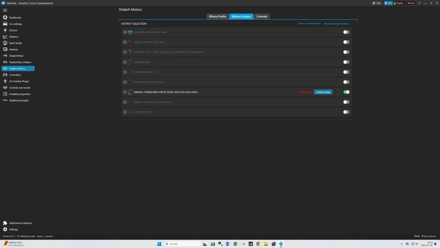
Task: Expand Simagic TB-RS Haptic row
Action: [125, 102]
